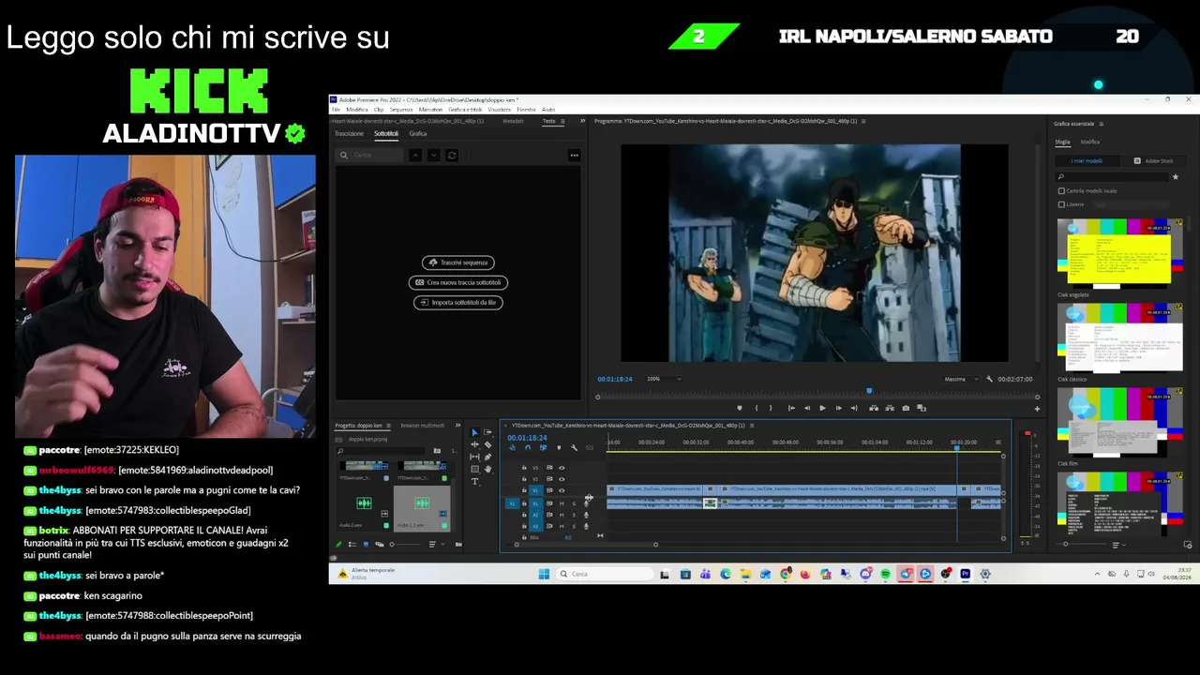Open the Program monitor panel menu
This screenshot has height=675, width=1200.
coord(863,121)
